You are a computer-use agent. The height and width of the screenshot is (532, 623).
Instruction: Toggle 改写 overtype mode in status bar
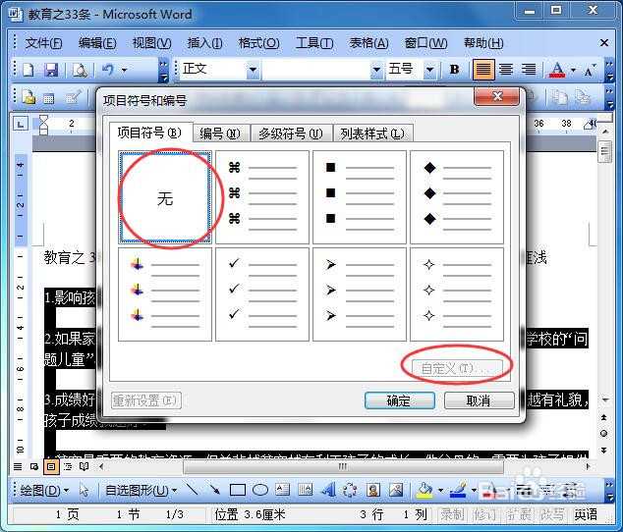tap(552, 515)
